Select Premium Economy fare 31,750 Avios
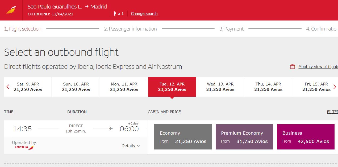This screenshot has width=338, height=167. pyautogui.click(x=244, y=137)
